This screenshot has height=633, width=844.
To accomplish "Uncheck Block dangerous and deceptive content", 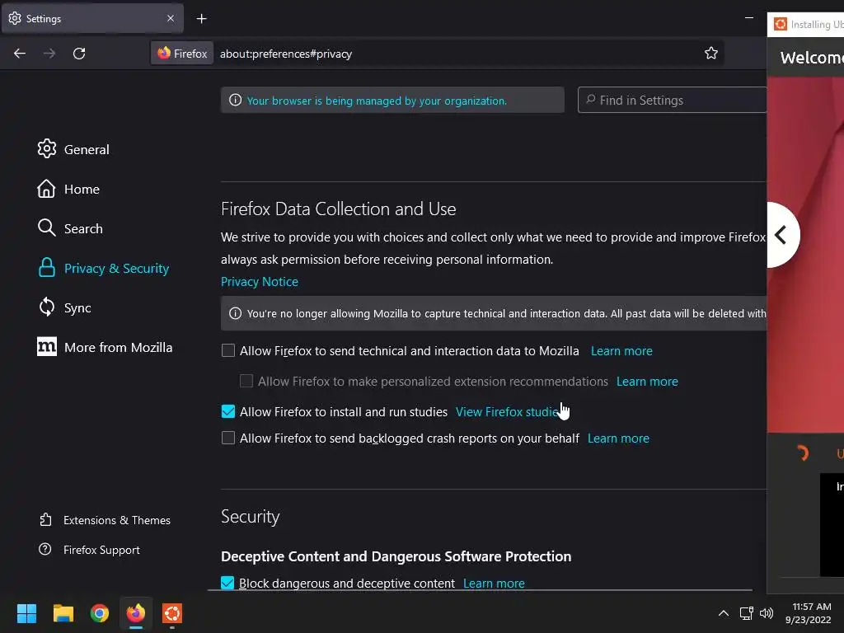I will coord(228,584).
